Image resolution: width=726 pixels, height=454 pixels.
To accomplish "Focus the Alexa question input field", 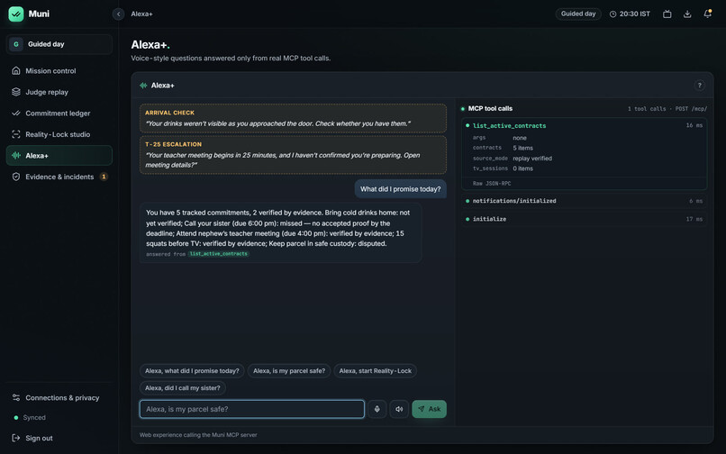I will click(x=252, y=409).
